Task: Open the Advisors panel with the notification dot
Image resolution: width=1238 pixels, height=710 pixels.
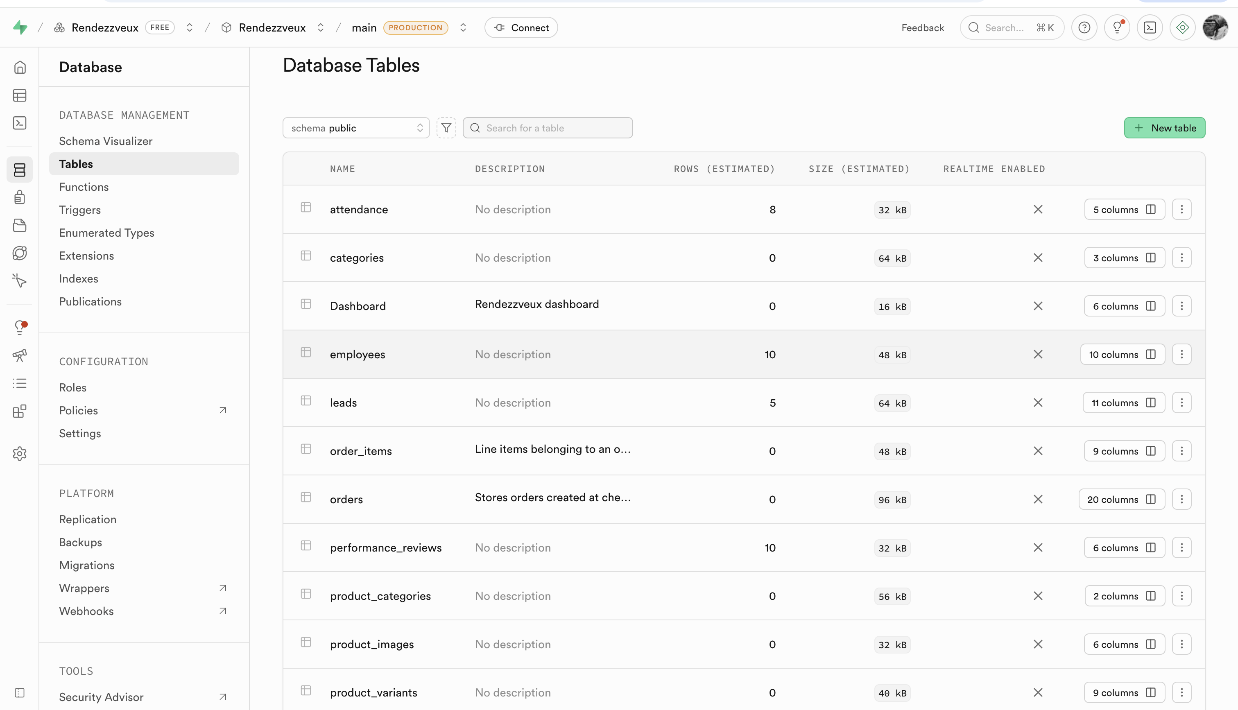Action: (20, 327)
